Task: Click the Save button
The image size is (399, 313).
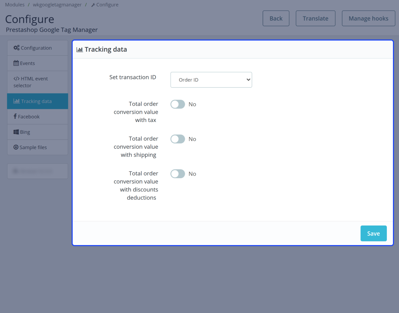Action: pyautogui.click(x=374, y=233)
